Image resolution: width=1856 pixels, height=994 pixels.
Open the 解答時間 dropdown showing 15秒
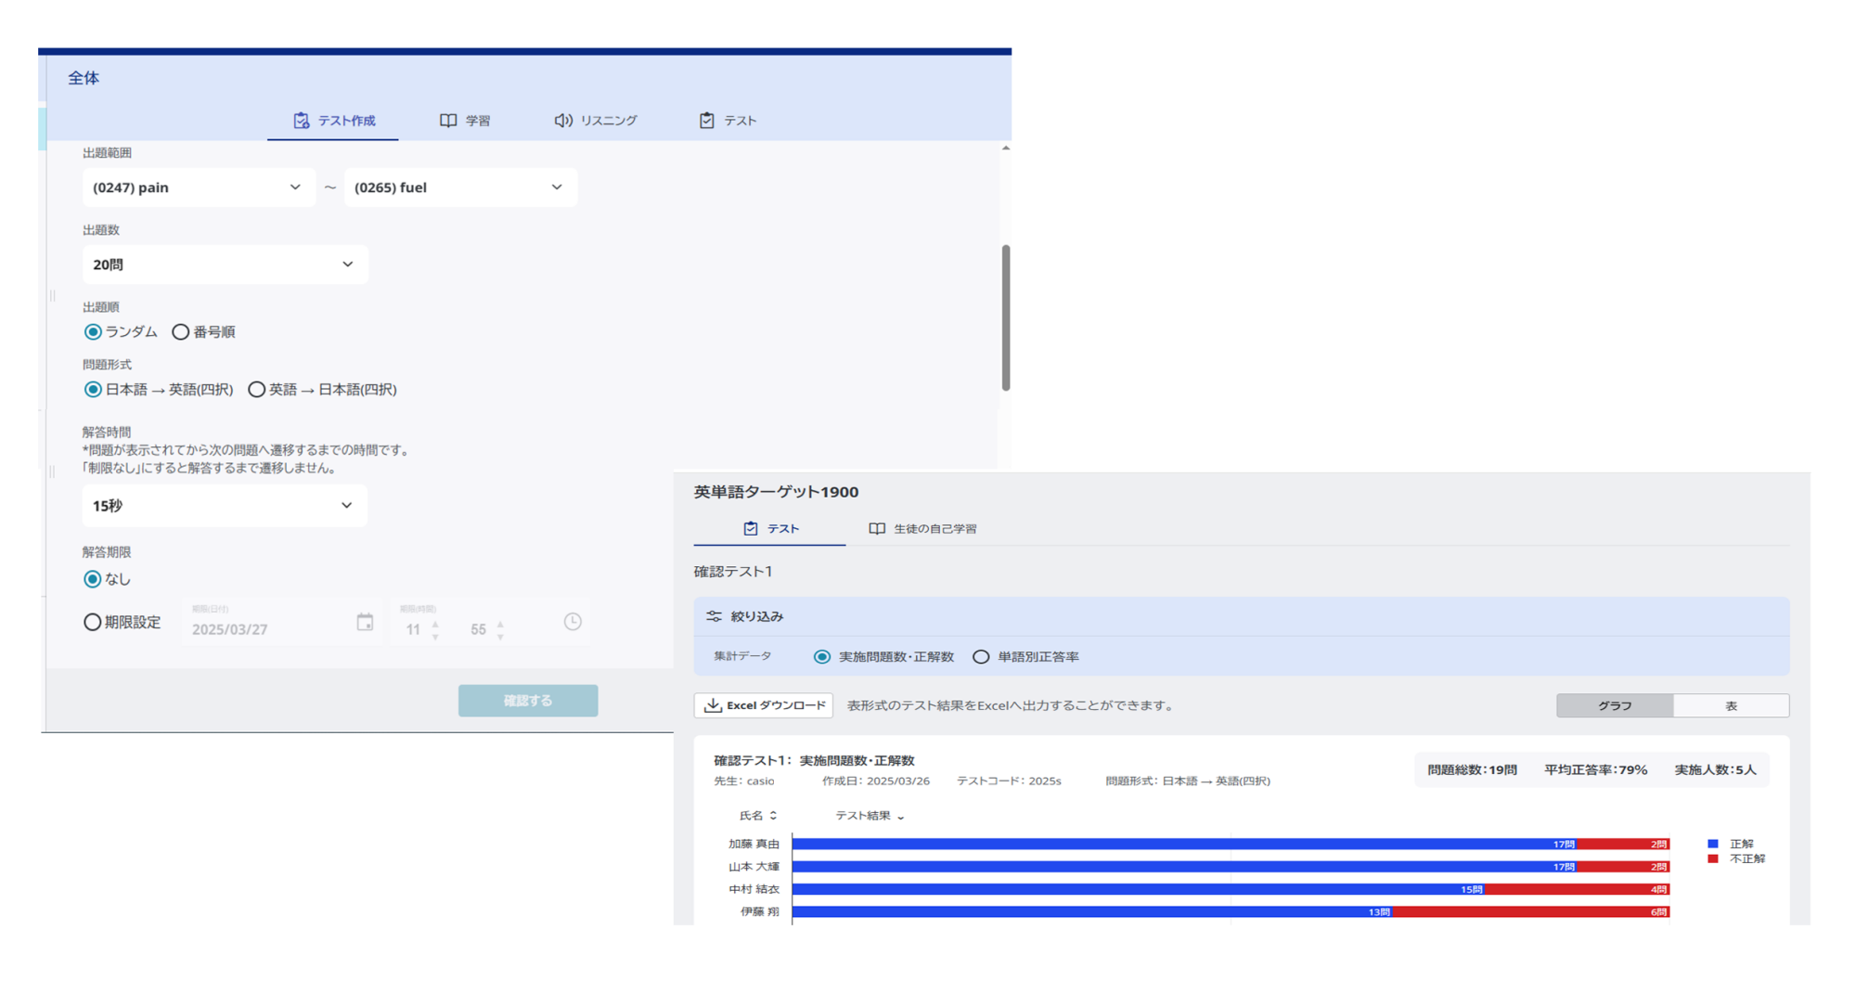pos(225,505)
